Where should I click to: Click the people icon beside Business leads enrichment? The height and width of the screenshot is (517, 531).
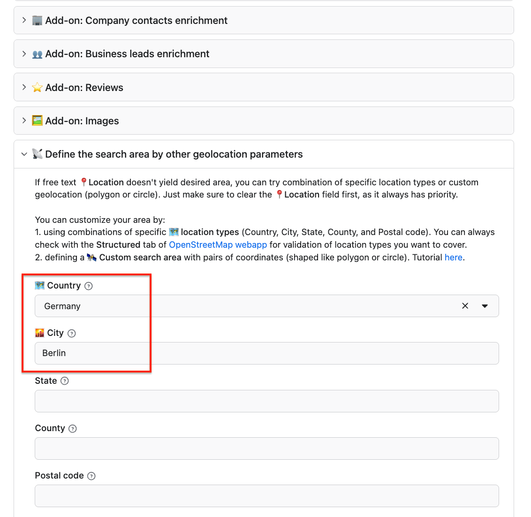tap(37, 53)
